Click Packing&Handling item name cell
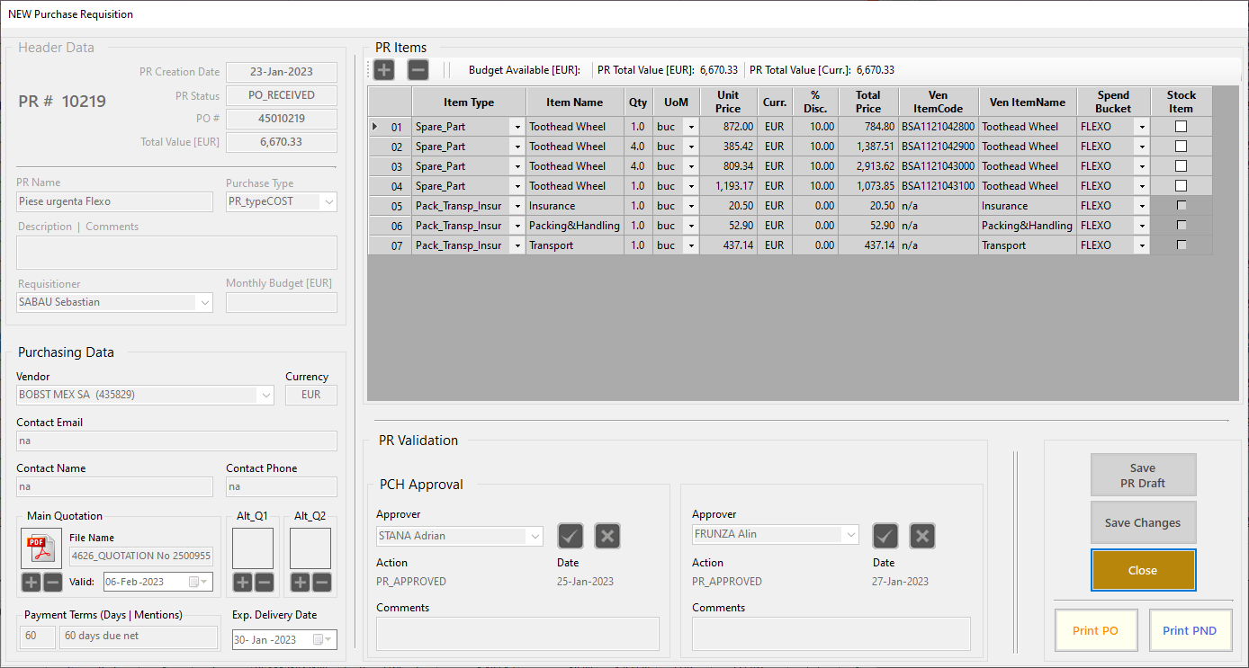The image size is (1249, 668). point(575,226)
